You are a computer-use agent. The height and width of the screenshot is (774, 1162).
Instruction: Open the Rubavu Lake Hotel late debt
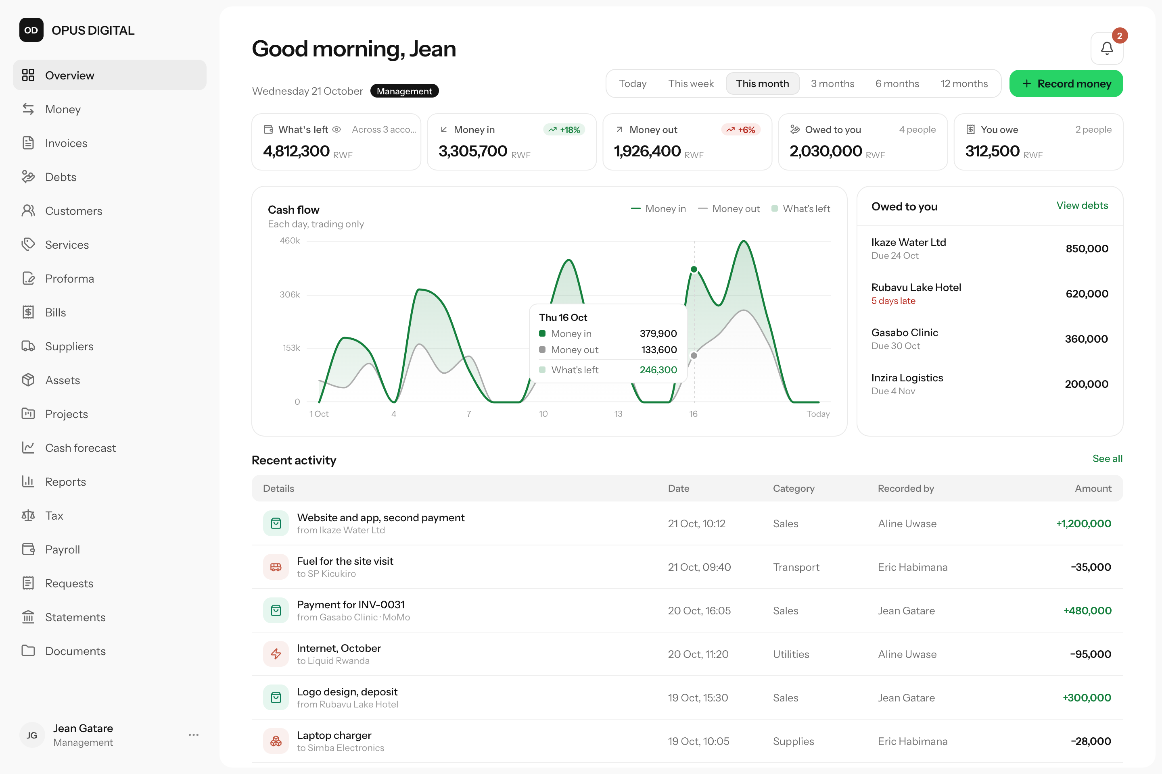coord(990,294)
